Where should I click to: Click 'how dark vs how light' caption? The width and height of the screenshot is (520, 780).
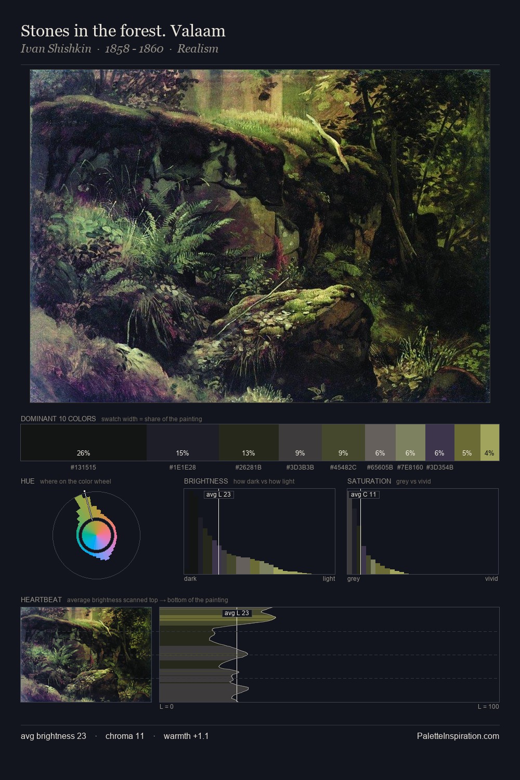[x=264, y=482]
